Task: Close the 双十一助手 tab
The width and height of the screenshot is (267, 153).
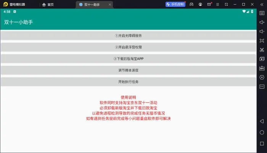Action: (x=110, y=5)
